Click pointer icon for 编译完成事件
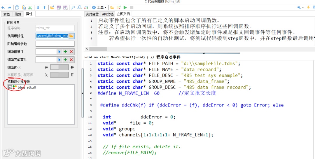Screen dimensions: 315x159 point(59,60)
